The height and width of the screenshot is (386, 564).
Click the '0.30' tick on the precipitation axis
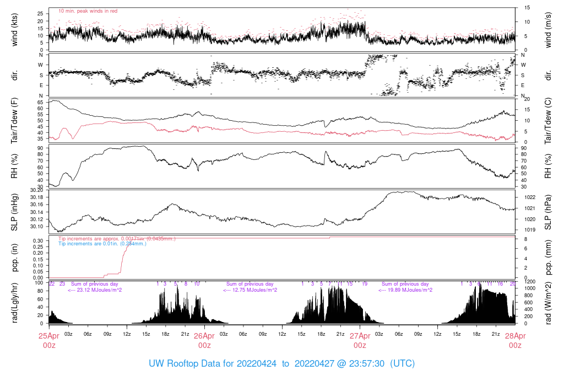click(x=38, y=240)
